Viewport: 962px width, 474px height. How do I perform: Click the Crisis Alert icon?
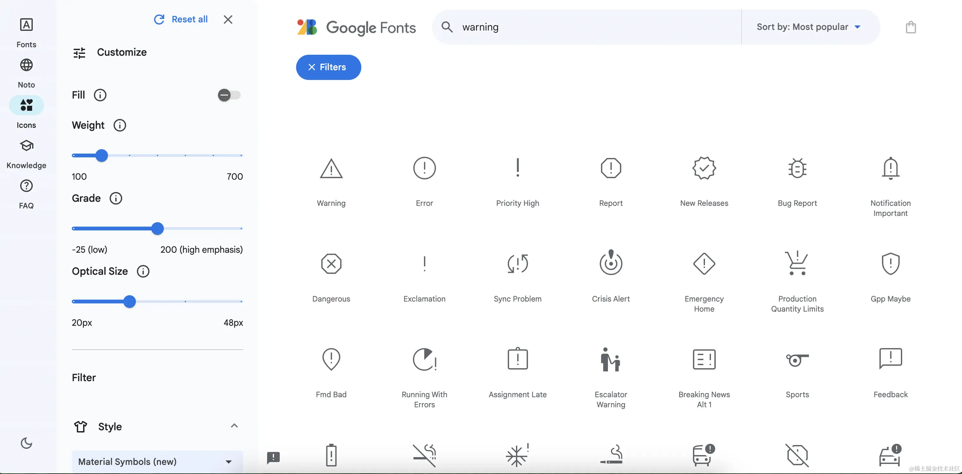610,263
